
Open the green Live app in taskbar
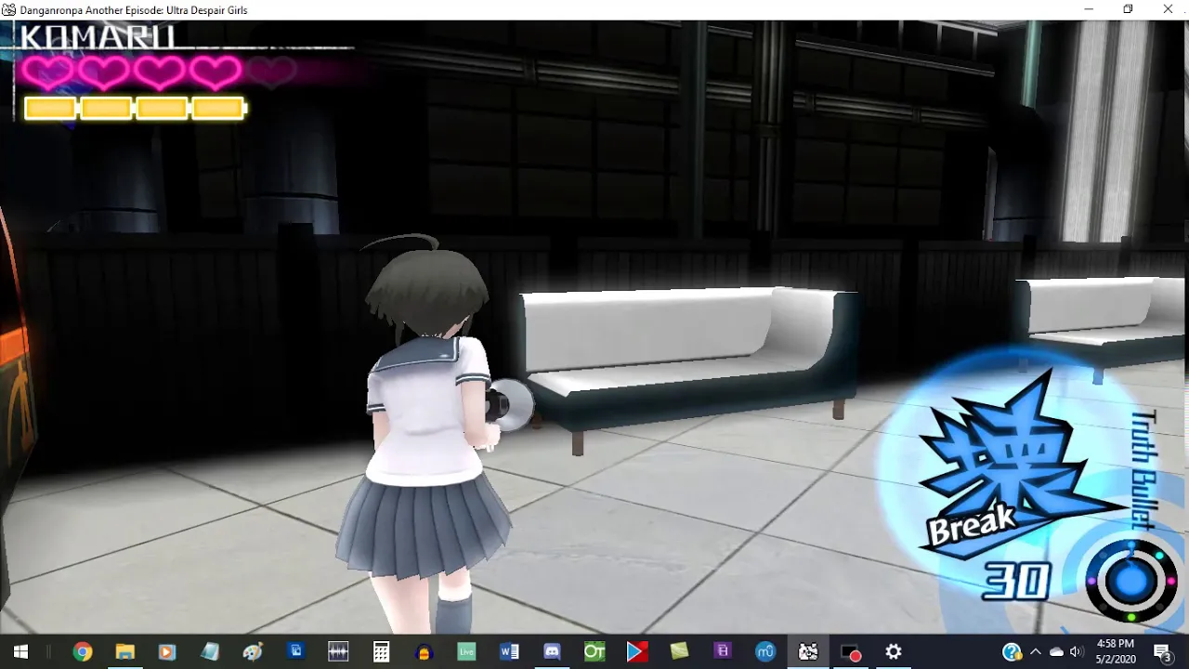coord(466,652)
